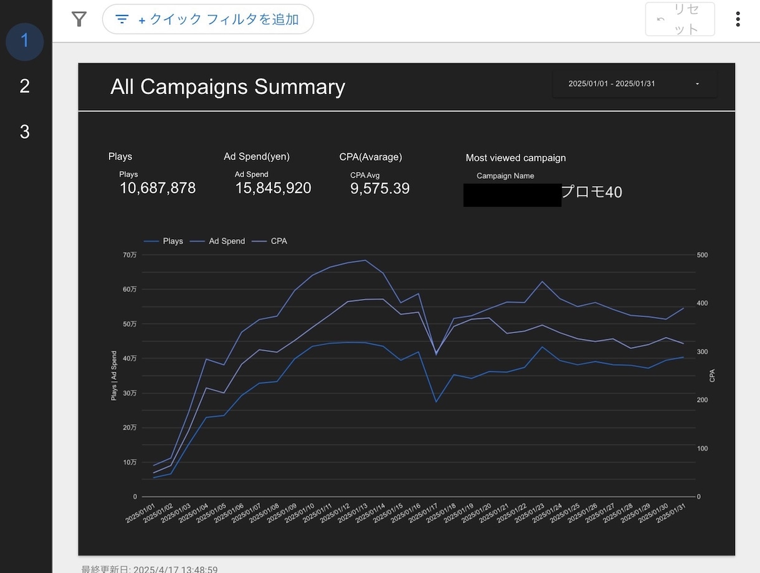This screenshot has width=760, height=573.
Task: Toggle the Ad Spend legend entry
Action: click(x=217, y=241)
